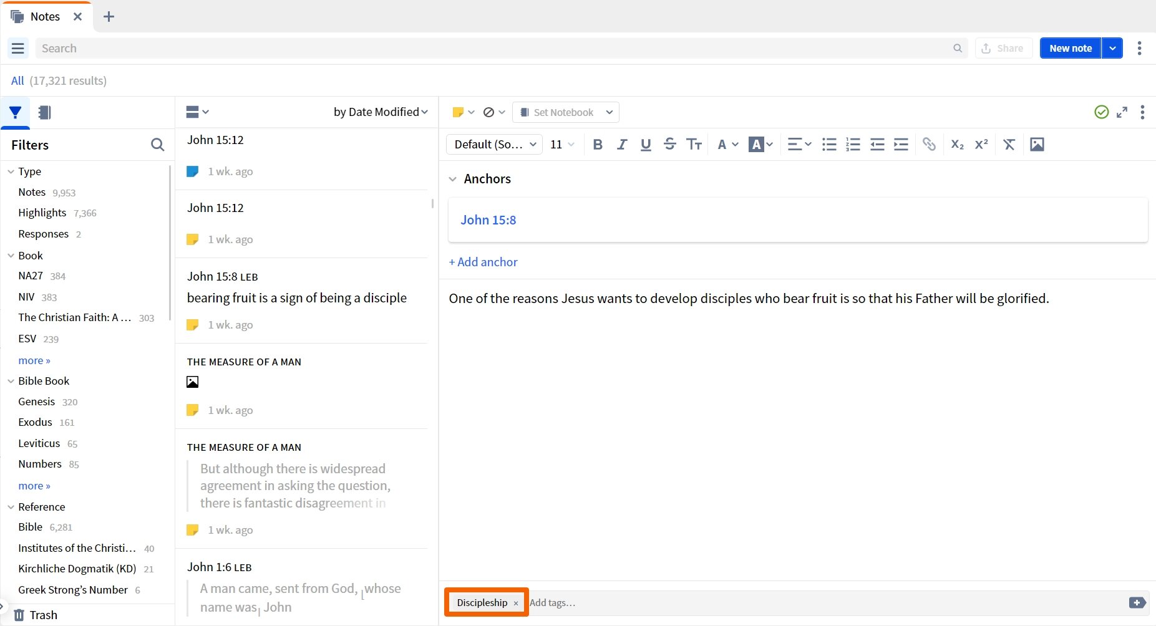Insert a numbered list
The image size is (1156, 626).
853,144
